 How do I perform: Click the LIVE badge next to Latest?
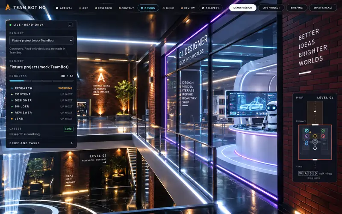(68, 129)
